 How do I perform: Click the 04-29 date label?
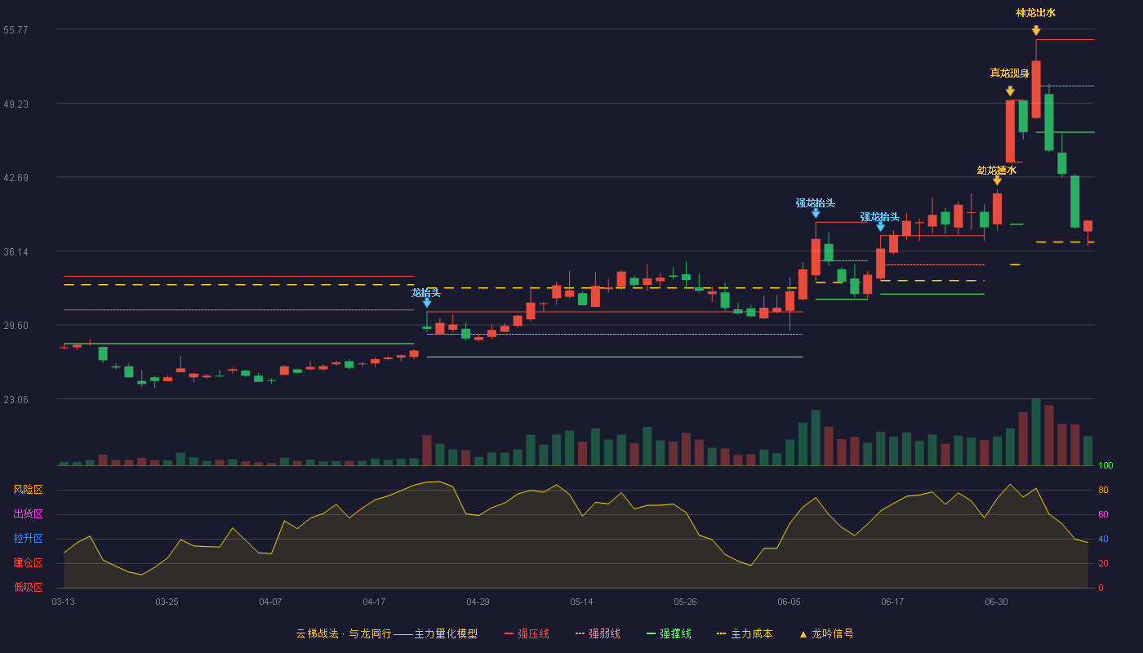tap(478, 602)
